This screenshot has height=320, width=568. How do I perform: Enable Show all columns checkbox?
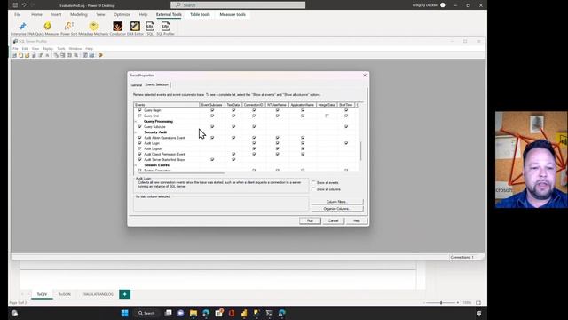313,189
